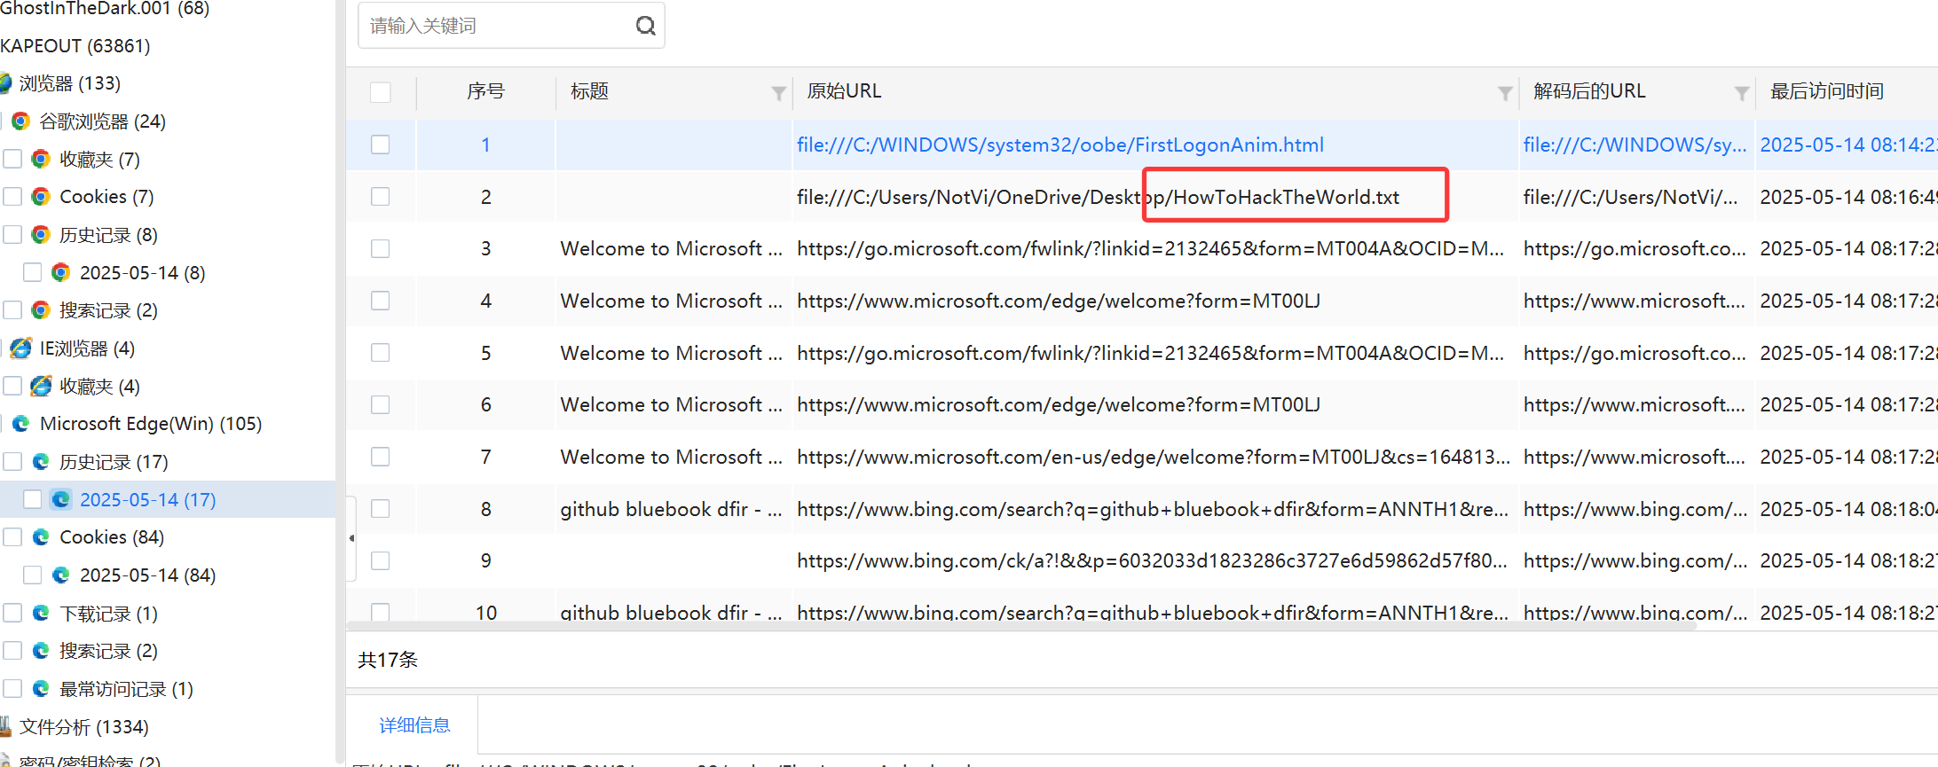
Task: Click sequence number 6 in the table
Action: point(485,404)
